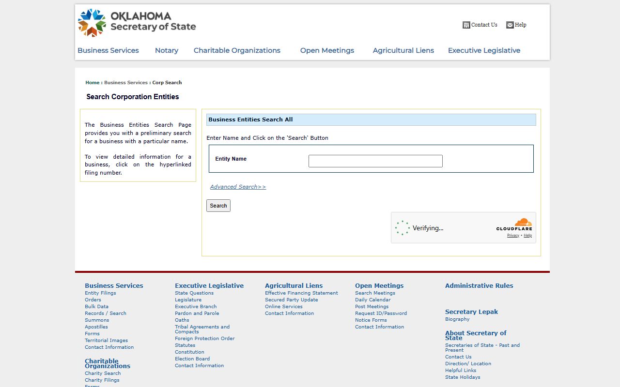Open Apostilles footer link
The width and height of the screenshot is (620, 387).
[96, 327]
